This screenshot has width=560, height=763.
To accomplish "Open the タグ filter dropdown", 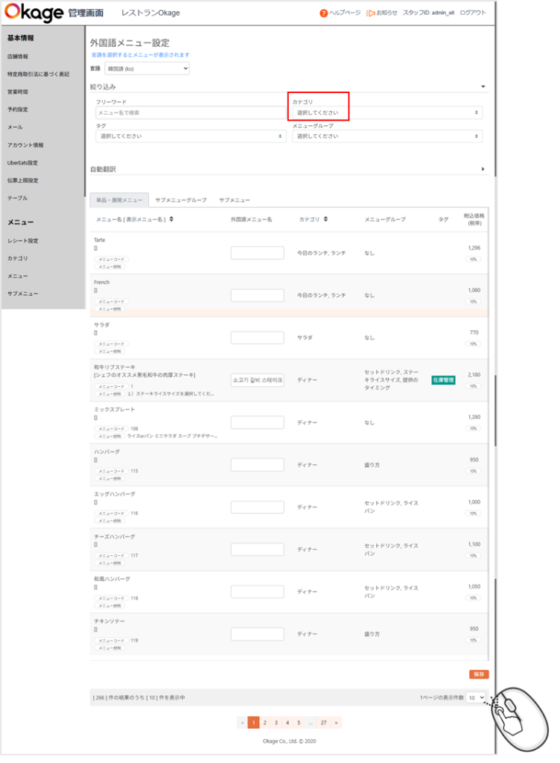I will point(190,136).
